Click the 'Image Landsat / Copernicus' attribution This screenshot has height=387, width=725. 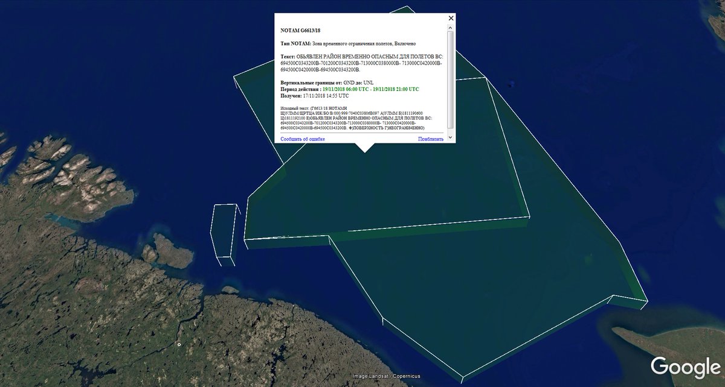point(387,376)
